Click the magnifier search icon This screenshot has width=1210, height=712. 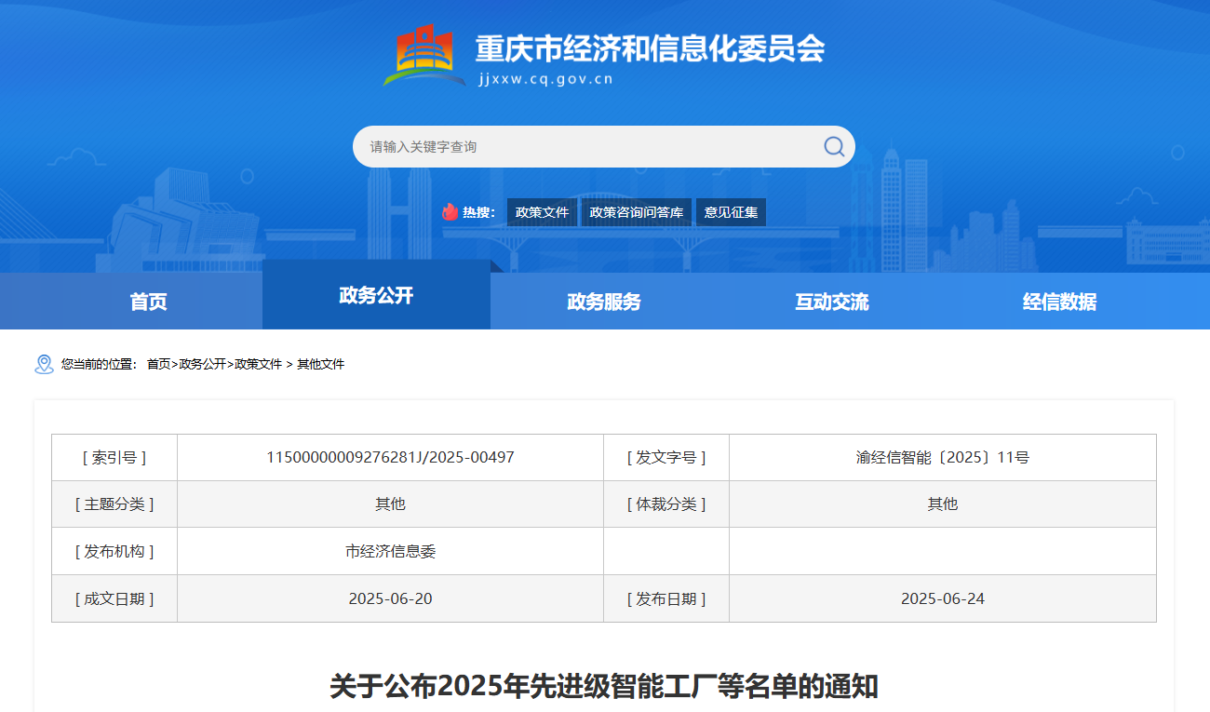pos(833,147)
